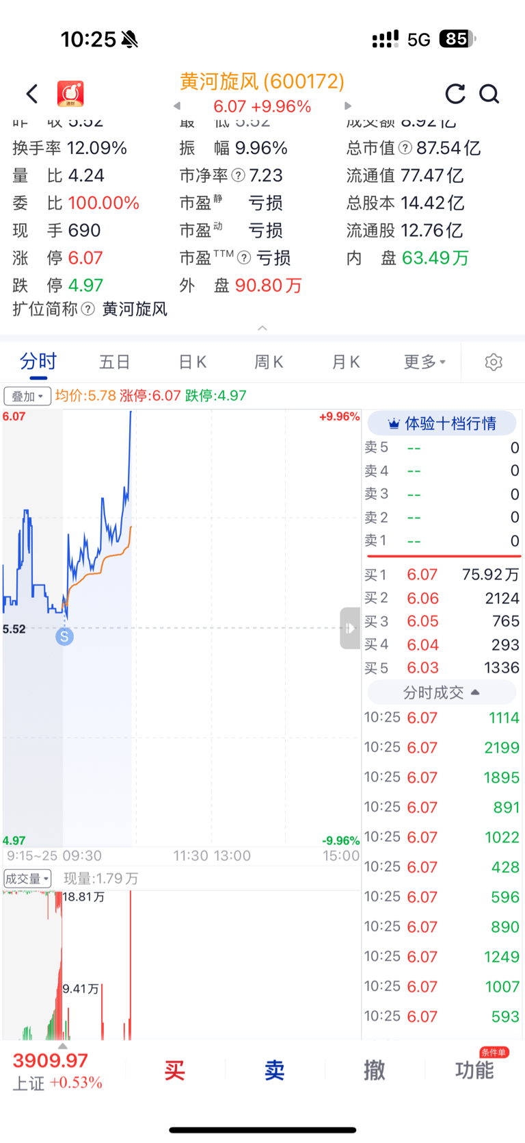The height and width of the screenshot is (1143, 525).
Task: Tap the 换手率 12.09% value
Action: 97,148
